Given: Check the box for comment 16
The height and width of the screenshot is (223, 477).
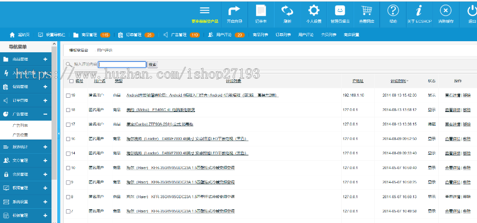Looking at the screenshot, I should coord(68,139).
